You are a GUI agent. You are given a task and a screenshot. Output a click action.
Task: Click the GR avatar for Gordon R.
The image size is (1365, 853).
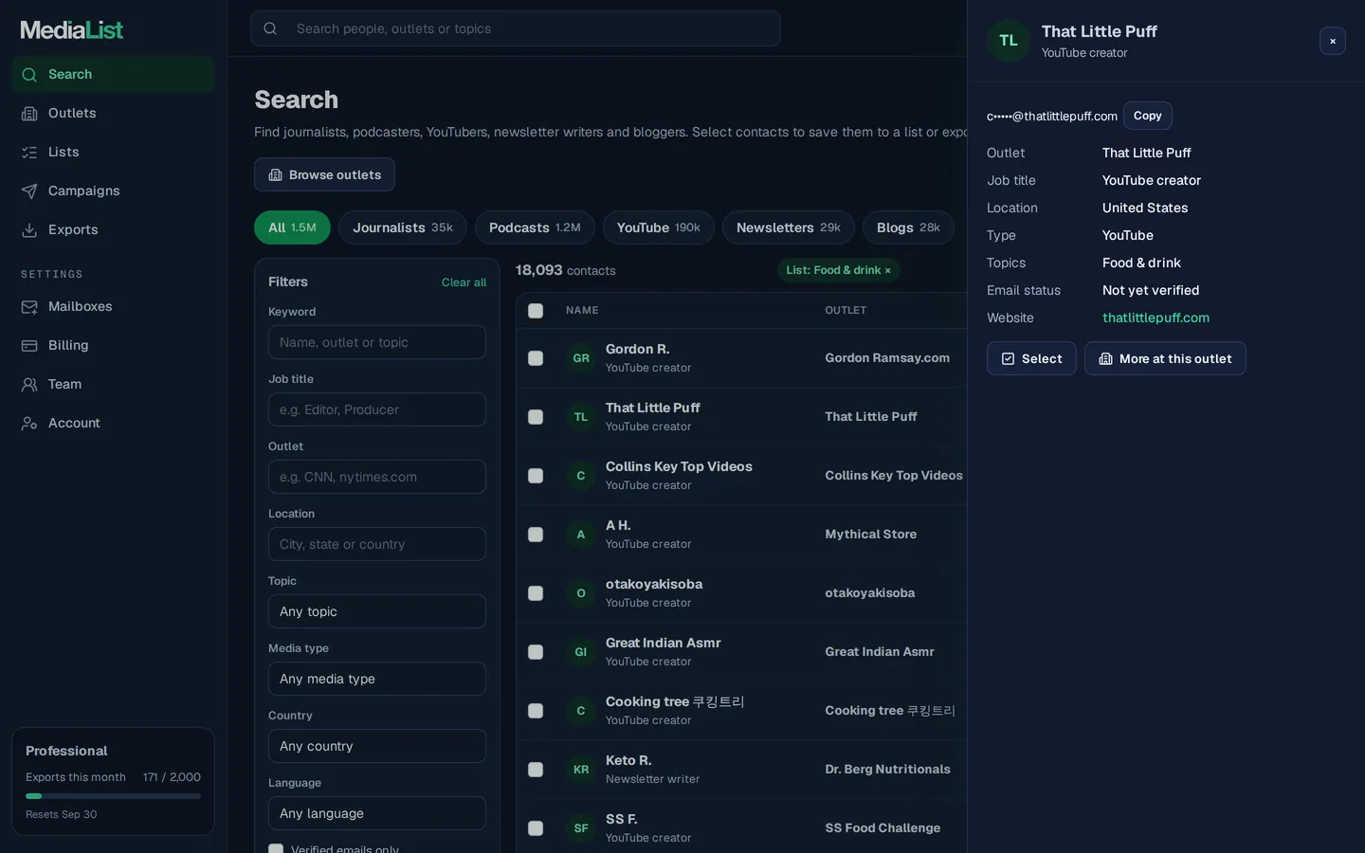coord(581,358)
